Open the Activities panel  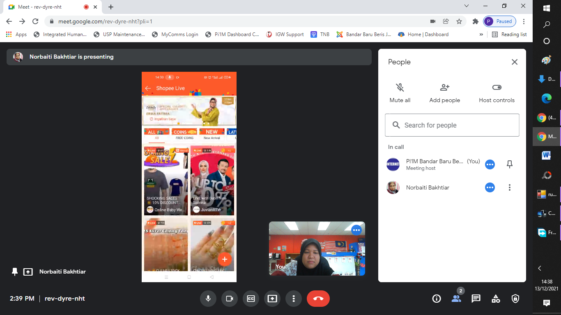pos(496,299)
